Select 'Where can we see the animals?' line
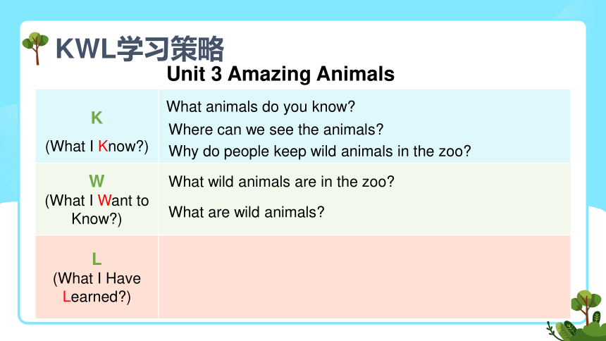Image resolution: width=606 pixels, height=341 pixels. (x=276, y=130)
